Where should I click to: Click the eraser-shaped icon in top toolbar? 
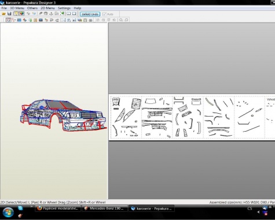[x=41, y=14]
